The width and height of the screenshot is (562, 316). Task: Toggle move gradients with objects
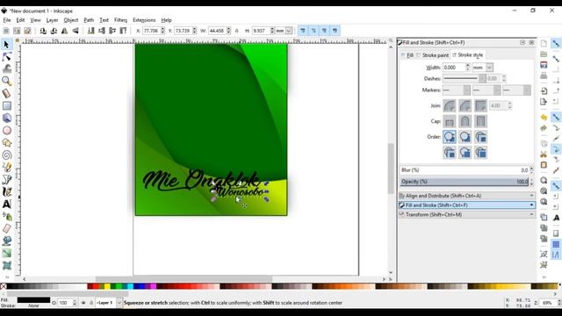coord(324,31)
